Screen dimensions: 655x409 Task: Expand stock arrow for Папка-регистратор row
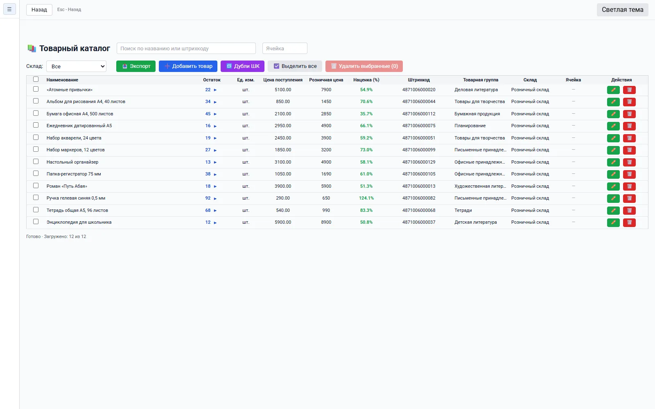tap(215, 175)
